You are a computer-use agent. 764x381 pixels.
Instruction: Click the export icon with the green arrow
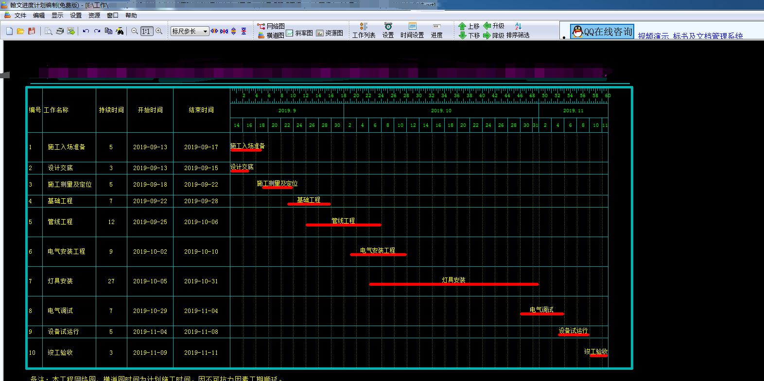pos(71,31)
